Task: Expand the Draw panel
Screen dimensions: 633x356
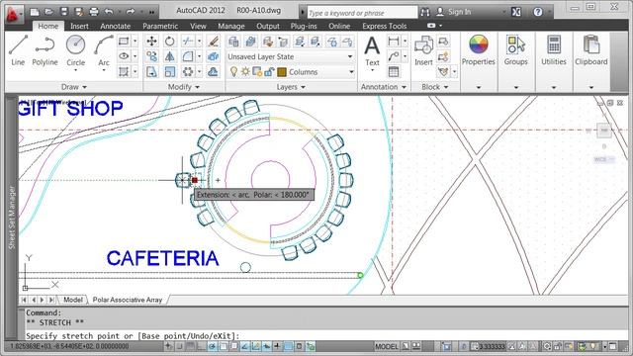Action: pyautogui.click(x=73, y=87)
